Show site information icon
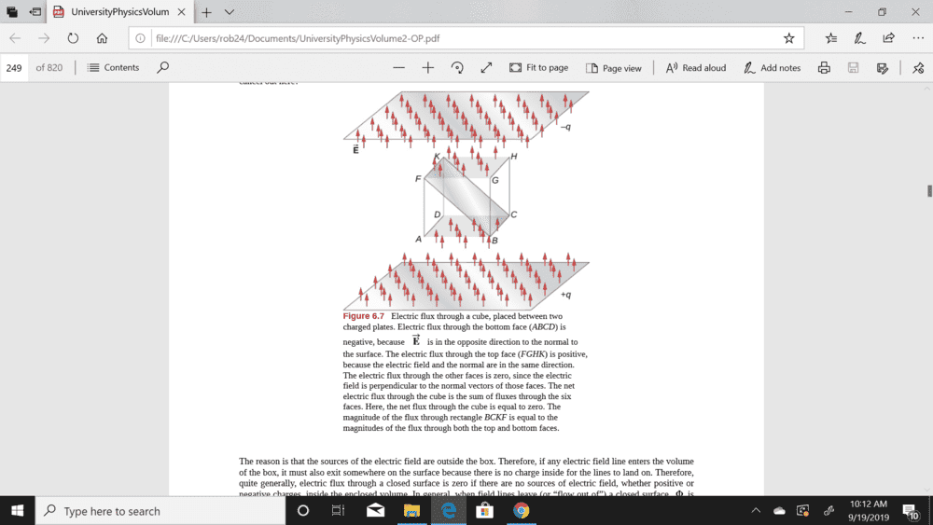 click(140, 38)
